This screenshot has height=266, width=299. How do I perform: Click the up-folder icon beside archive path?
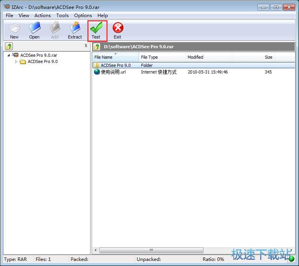point(97,47)
